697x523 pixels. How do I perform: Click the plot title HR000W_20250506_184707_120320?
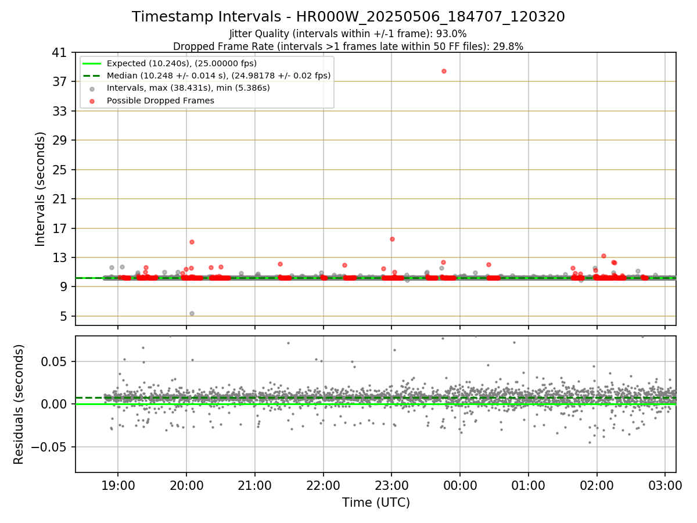pyautogui.click(x=348, y=17)
